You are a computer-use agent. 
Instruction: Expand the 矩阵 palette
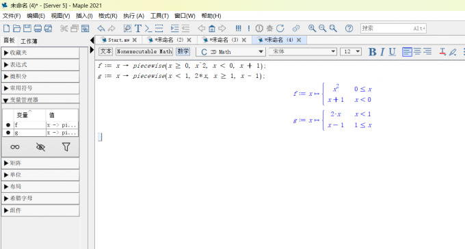point(40,163)
